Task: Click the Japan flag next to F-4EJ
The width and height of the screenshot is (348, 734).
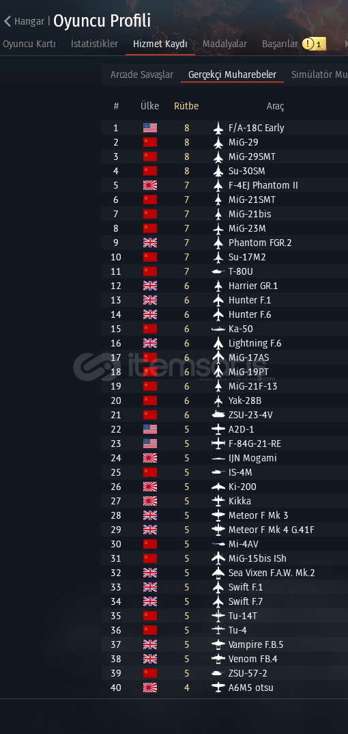Action: pos(150,185)
